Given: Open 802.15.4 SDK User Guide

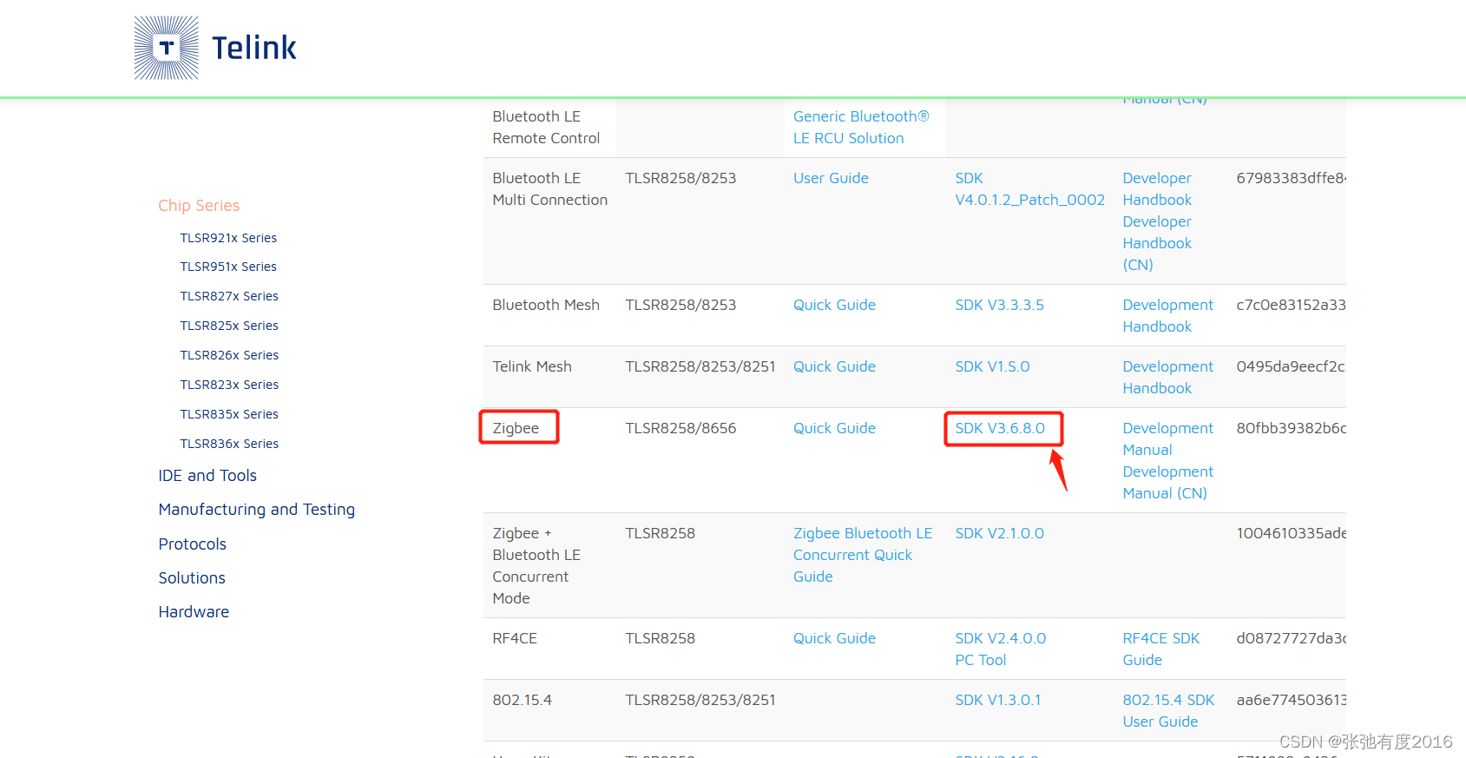Looking at the screenshot, I should pos(1168,711).
